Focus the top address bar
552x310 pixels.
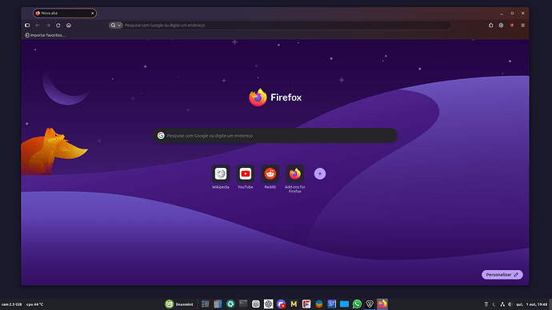pyautogui.click(x=279, y=26)
